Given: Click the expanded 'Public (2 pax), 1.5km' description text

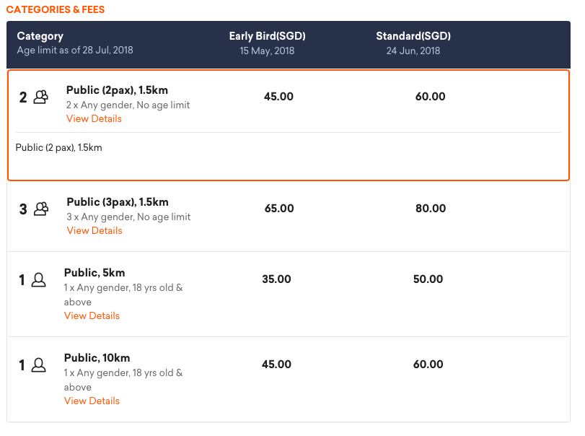Looking at the screenshot, I should (58, 148).
